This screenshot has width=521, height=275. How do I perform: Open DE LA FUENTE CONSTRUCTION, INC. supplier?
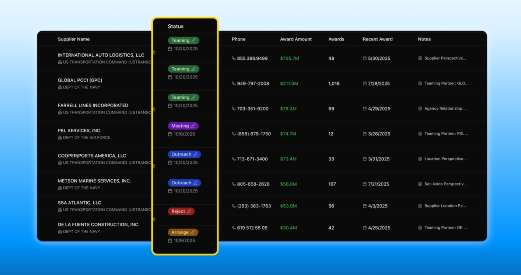pos(98,224)
